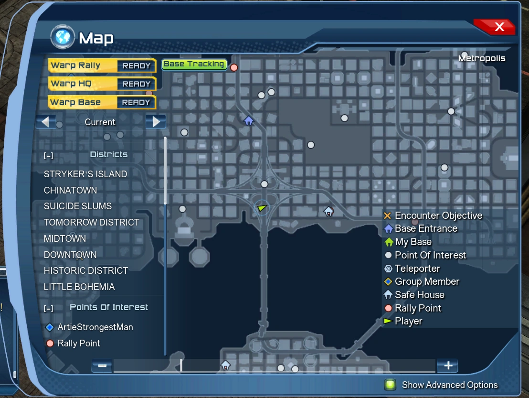529x398 pixels.
Task: Click the Player legend entry
Action: click(x=403, y=321)
